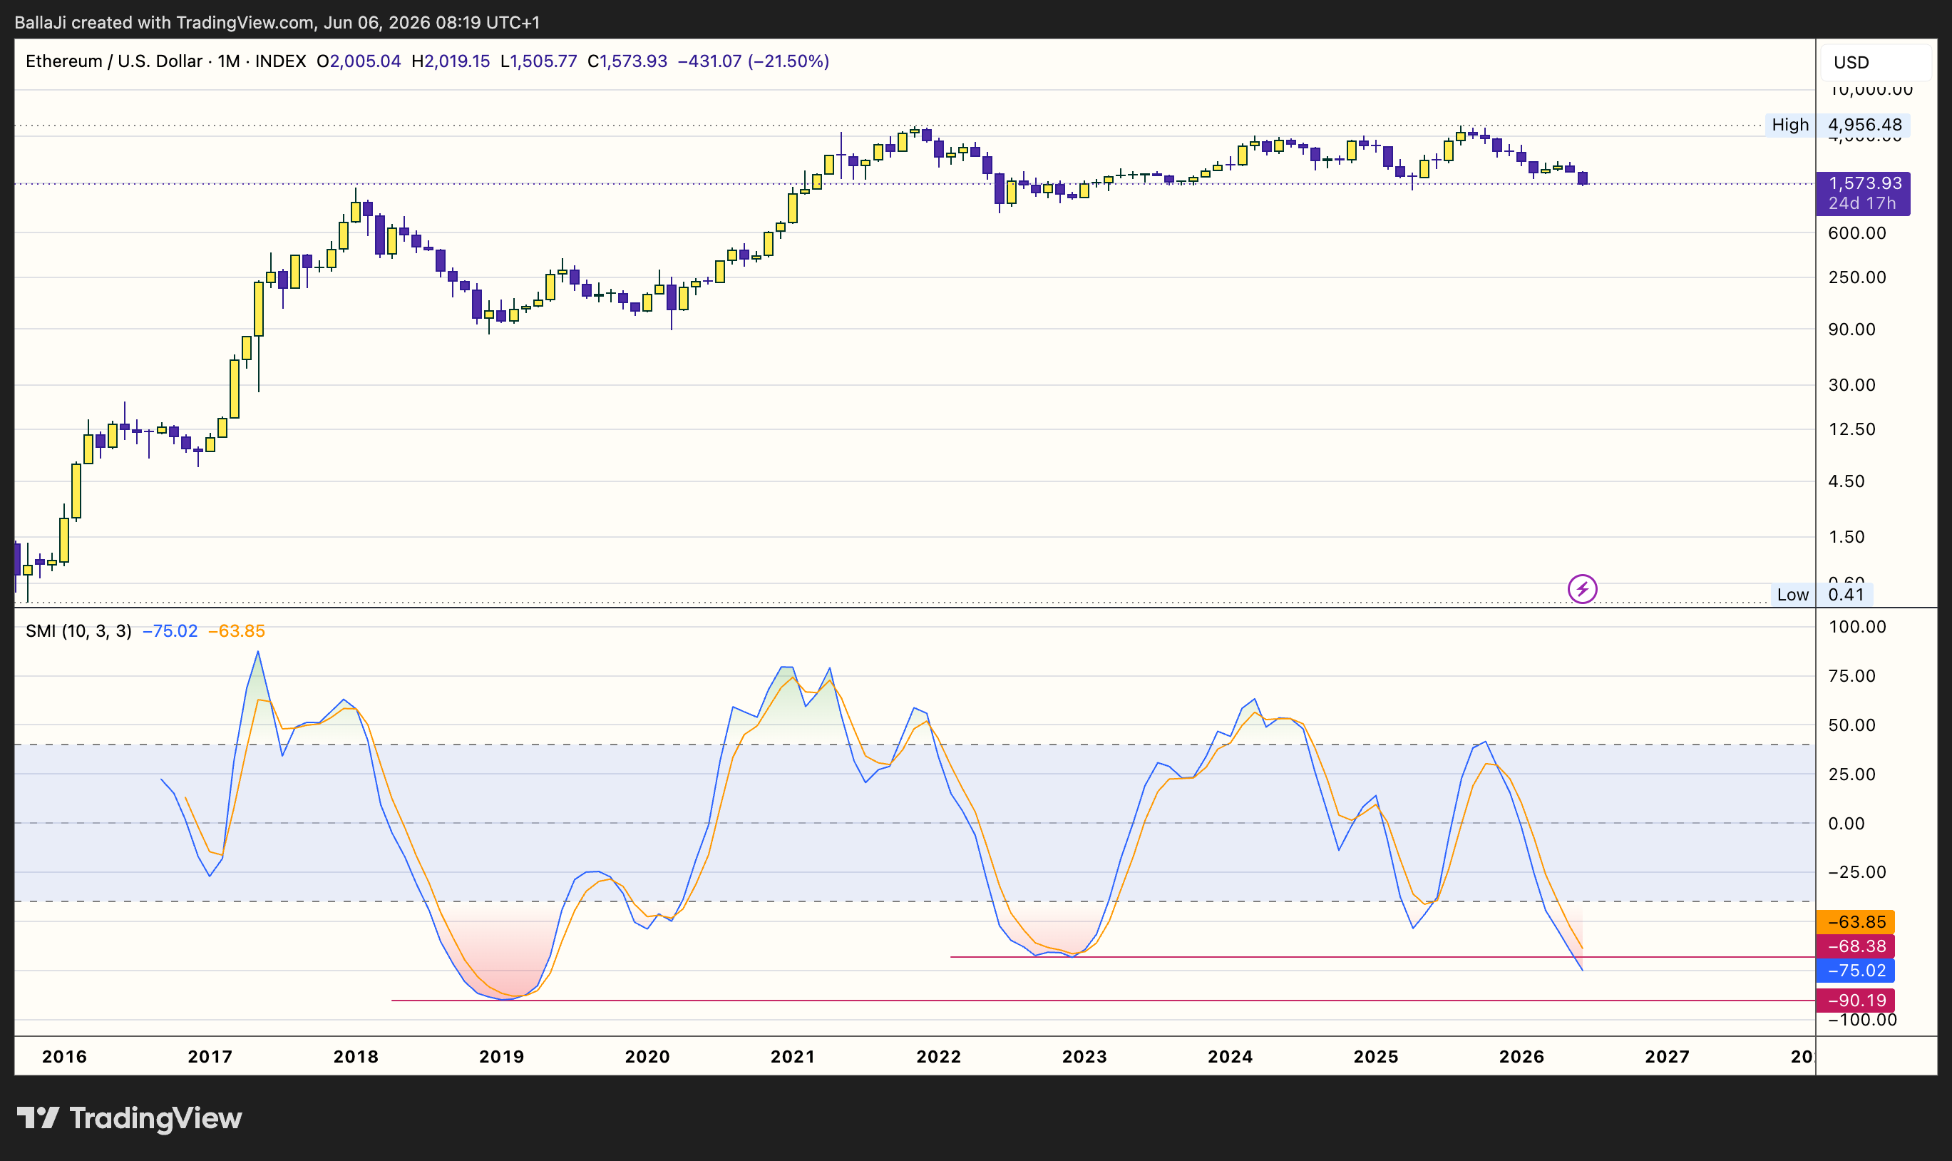Click the 2019 label on the time axis
The height and width of the screenshot is (1161, 1952).
tap(501, 1057)
